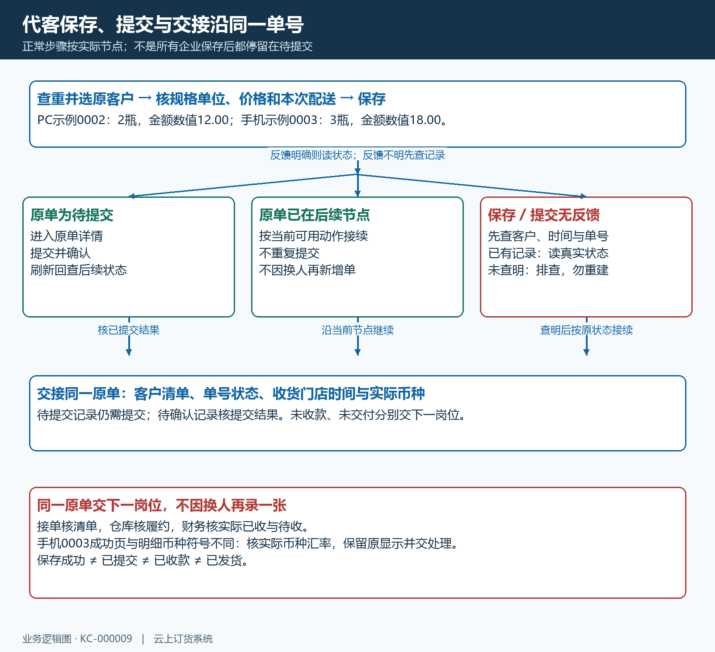Click the arrow label 核已提交结果

[x=129, y=330]
